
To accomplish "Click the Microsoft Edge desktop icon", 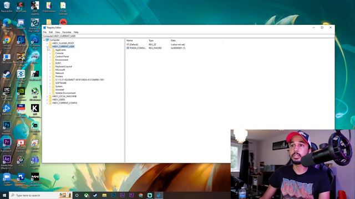I will pyautogui.click(x=7, y=25).
